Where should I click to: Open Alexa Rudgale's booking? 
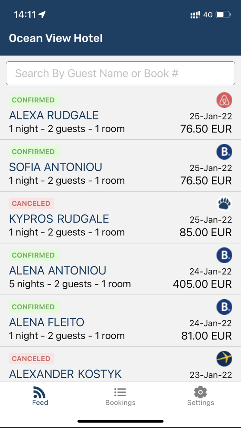(54, 115)
